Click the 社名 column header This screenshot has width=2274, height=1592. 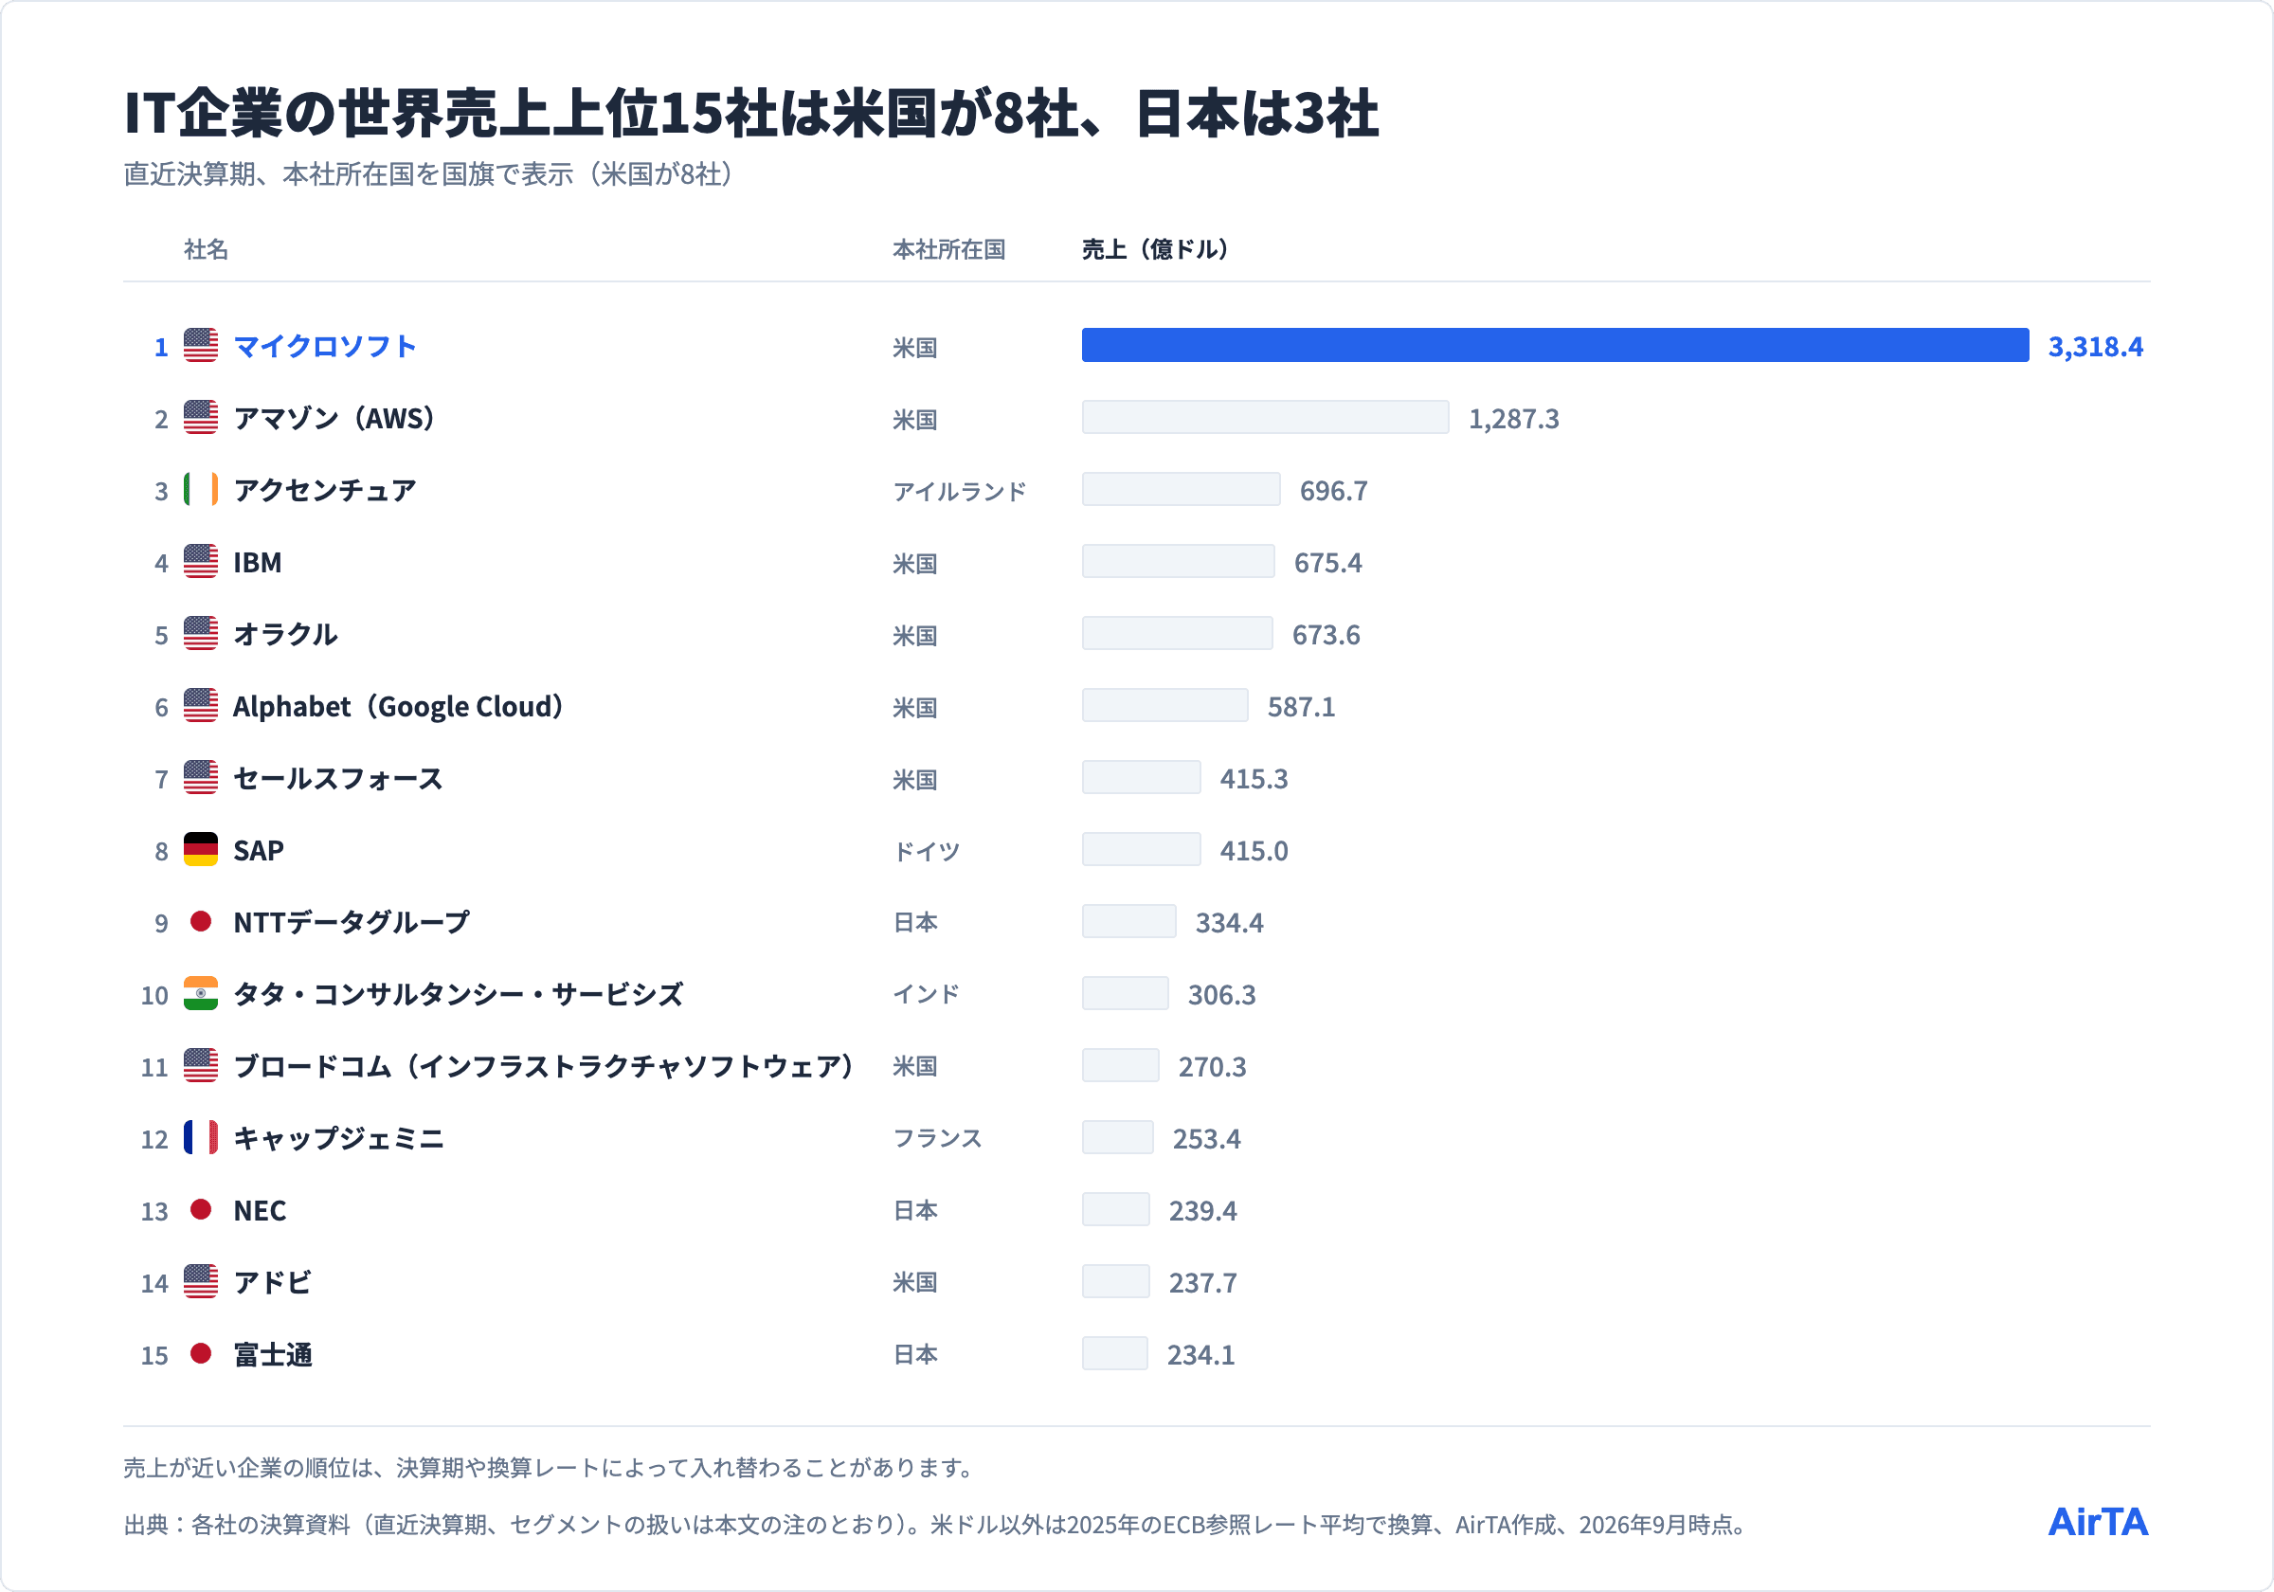206,249
